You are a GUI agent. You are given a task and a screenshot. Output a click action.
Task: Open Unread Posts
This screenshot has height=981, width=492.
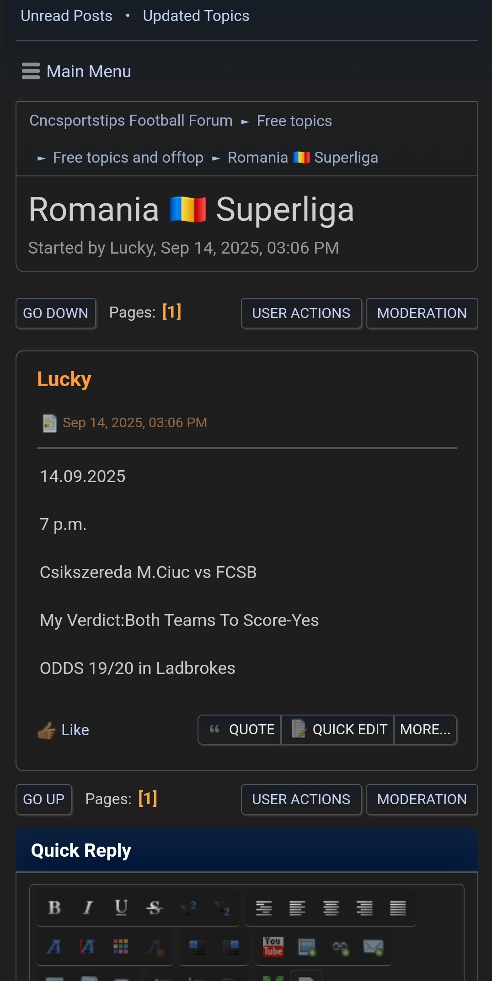[x=66, y=16]
